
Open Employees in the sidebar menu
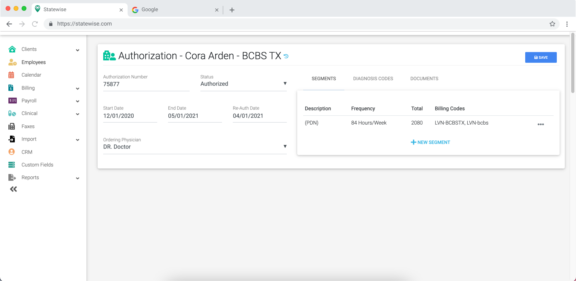pos(34,62)
